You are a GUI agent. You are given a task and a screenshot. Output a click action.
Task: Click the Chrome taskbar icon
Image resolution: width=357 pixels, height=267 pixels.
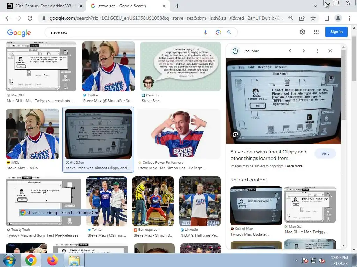click(x=31, y=260)
